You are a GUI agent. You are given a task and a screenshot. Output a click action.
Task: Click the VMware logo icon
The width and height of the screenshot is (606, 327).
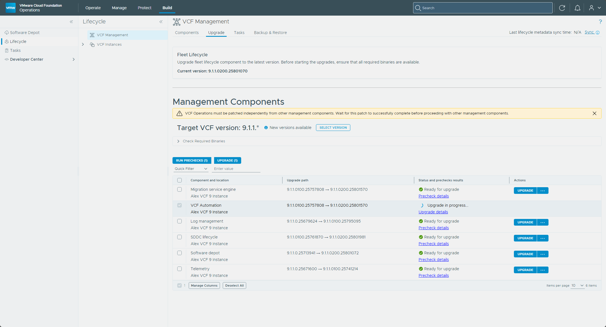pyautogui.click(x=11, y=8)
